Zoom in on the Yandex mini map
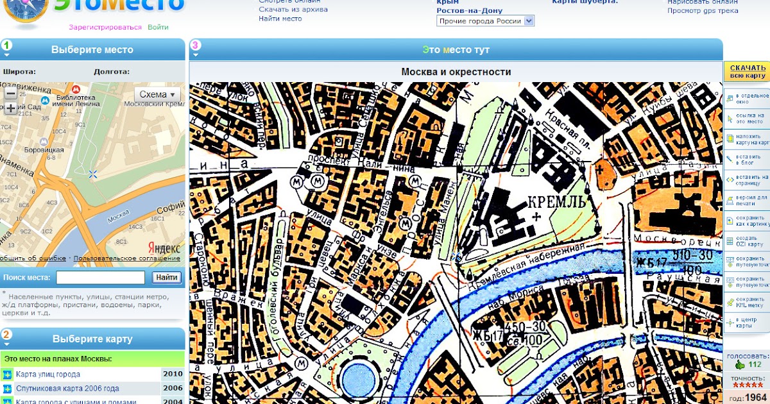 click(x=10, y=108)
